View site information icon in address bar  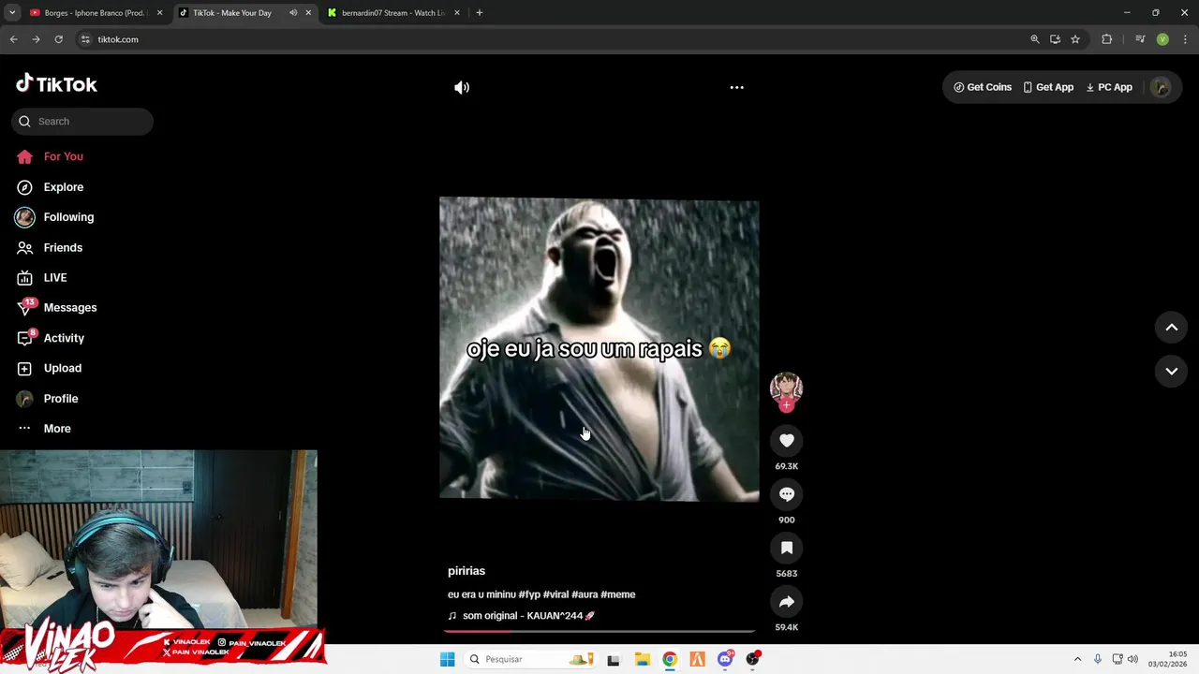[x=85, y=39]
